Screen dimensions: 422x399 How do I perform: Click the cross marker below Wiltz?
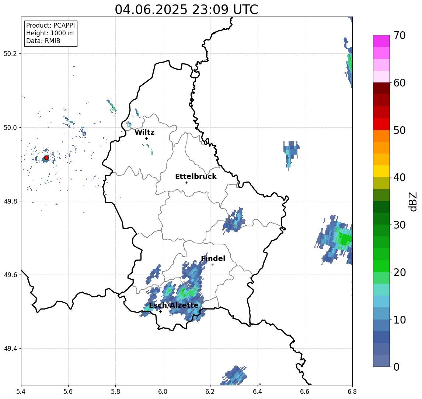[146, 138]
